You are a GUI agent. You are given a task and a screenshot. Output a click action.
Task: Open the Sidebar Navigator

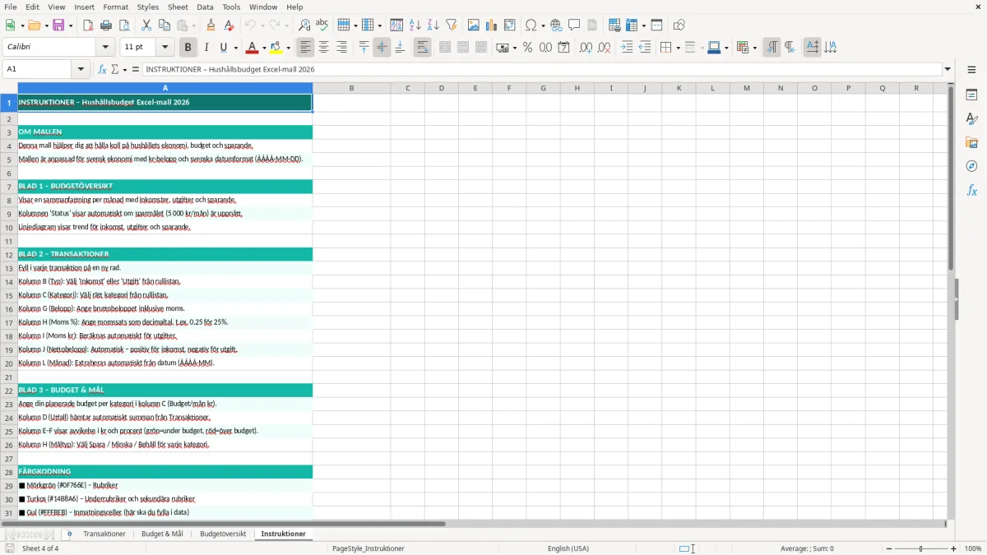click(x=972, y=167)
